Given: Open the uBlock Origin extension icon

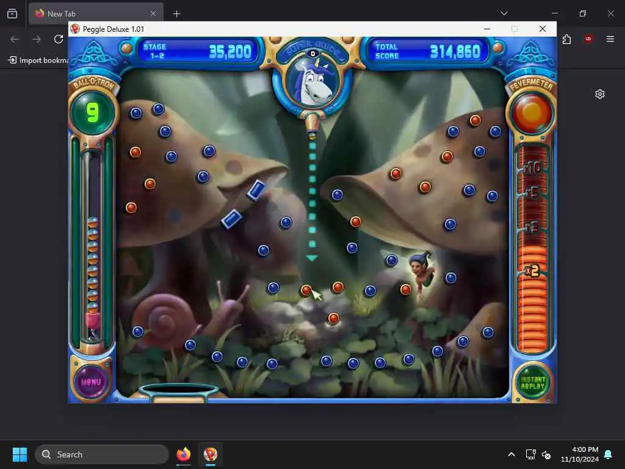Looking at the screenshot, I should tap(588, 39).
